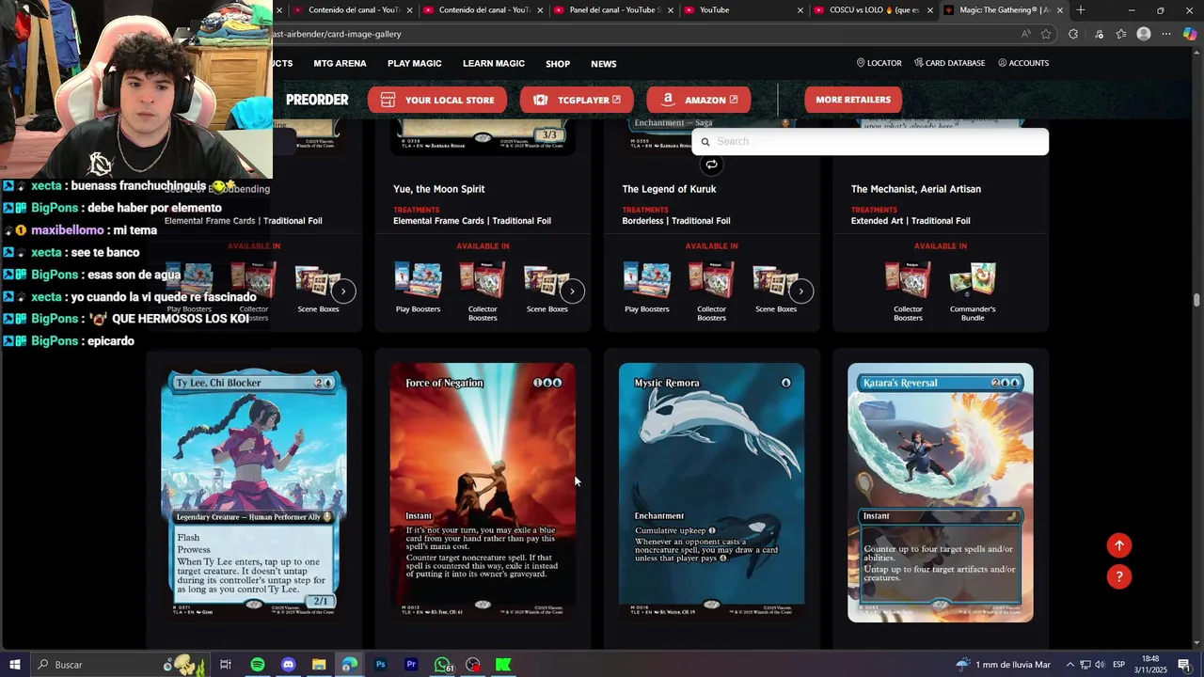Open the CARD DATABASE link
1204x677 pixels.
coord(949,63)
